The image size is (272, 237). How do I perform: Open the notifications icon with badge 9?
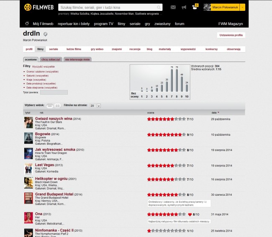195,7
